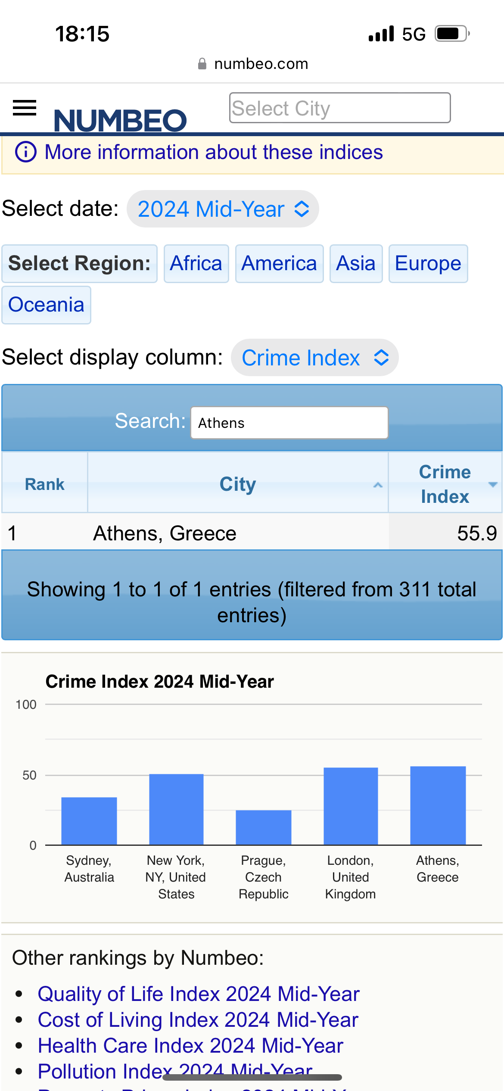
Task: Open the Crime Index display column dropdown
Action: 314,358
